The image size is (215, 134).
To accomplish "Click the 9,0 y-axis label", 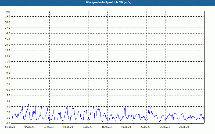I will coord(8,73).
